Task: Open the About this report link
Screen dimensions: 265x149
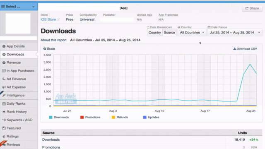Action: click(x=53, y=40)
